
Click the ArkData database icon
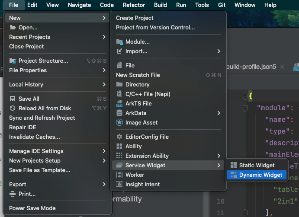click(x=119, y=113)
